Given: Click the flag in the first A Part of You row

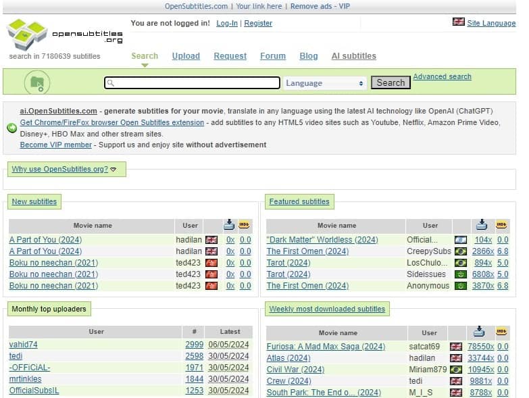Looking at the screenshot, I should click(211, 240).
